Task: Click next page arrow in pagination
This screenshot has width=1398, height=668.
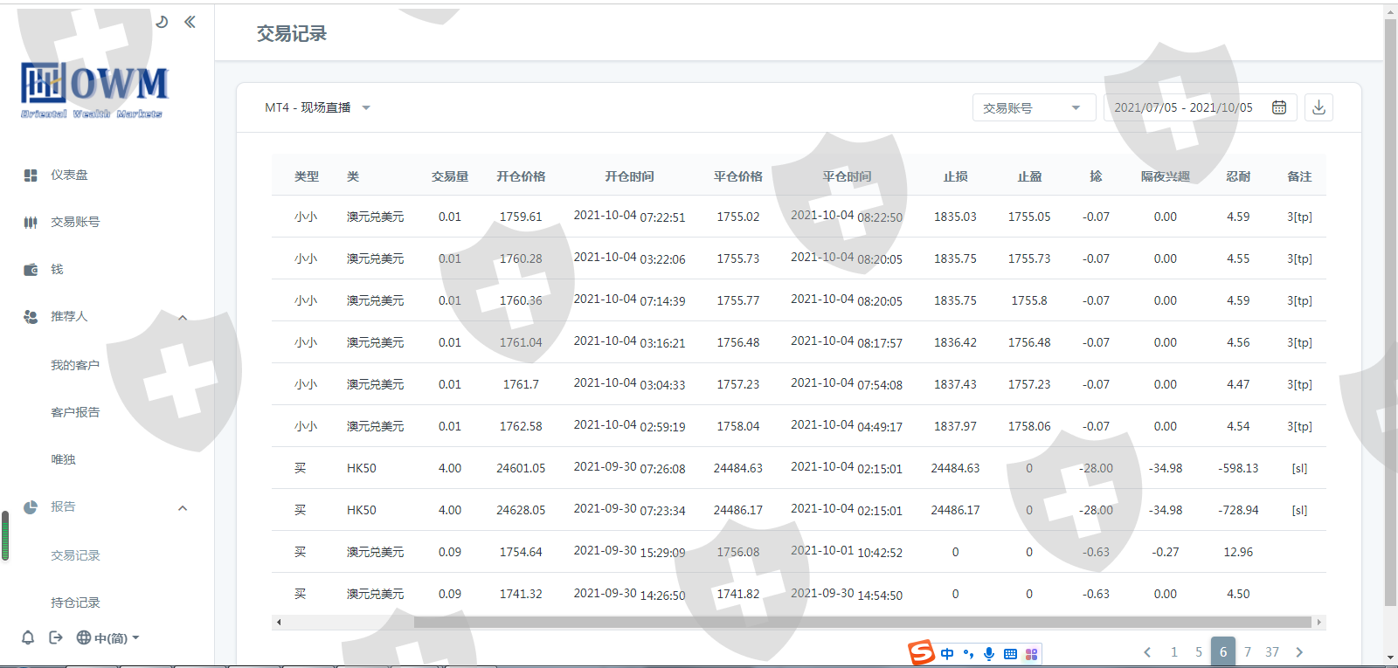Action: click(x=1299, y=651)
